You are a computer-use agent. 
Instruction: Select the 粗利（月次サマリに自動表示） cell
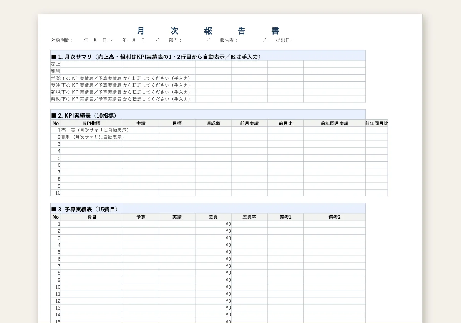(93, 137)
